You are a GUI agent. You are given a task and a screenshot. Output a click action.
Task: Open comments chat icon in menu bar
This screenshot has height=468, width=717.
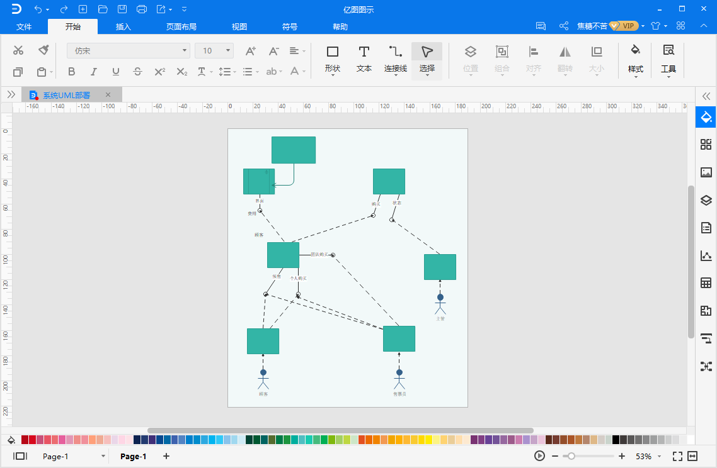tap(541, 26)
